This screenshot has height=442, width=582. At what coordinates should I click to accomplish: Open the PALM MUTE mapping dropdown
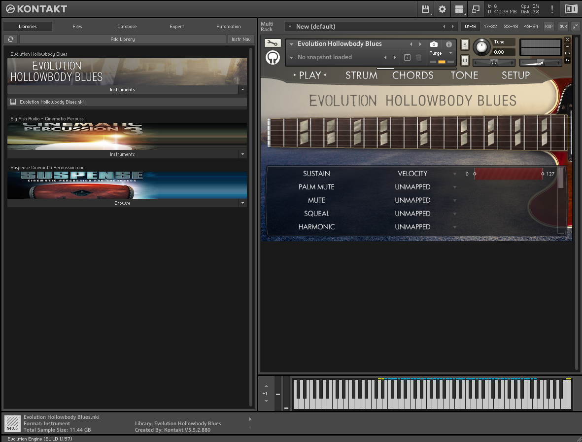click(x=455, y=187)
